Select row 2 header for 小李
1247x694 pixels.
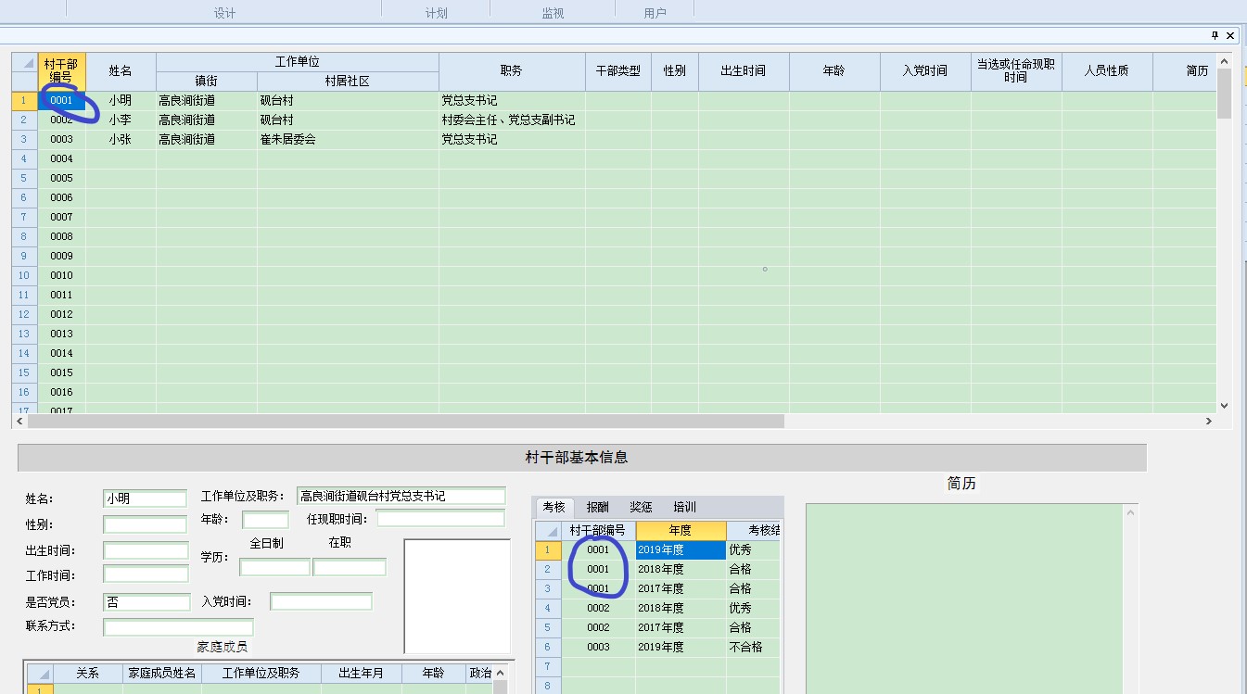coord(24,120)
